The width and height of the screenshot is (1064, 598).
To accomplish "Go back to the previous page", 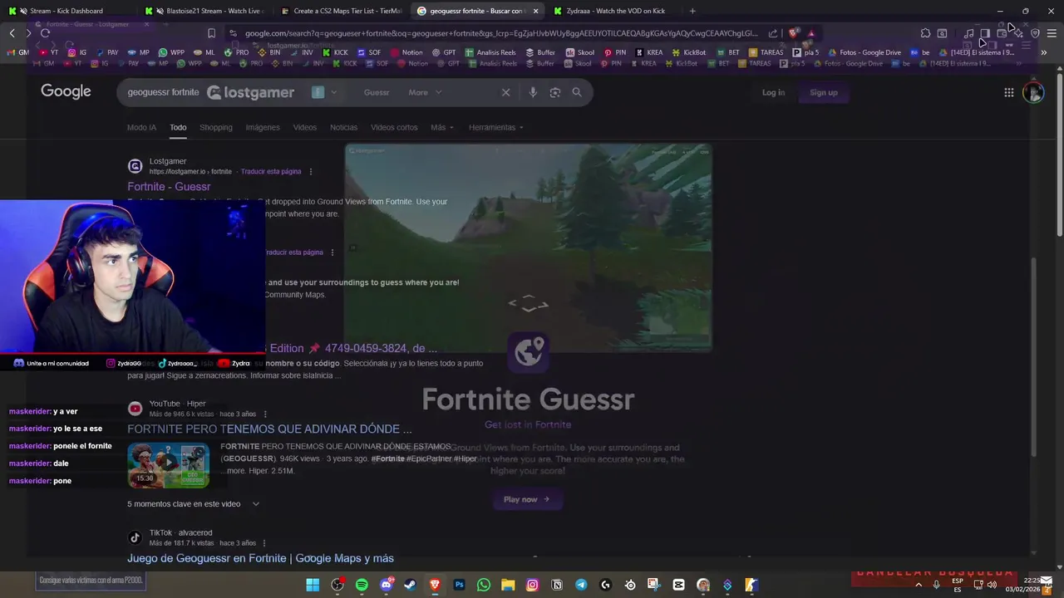I will tap(12, 33).
